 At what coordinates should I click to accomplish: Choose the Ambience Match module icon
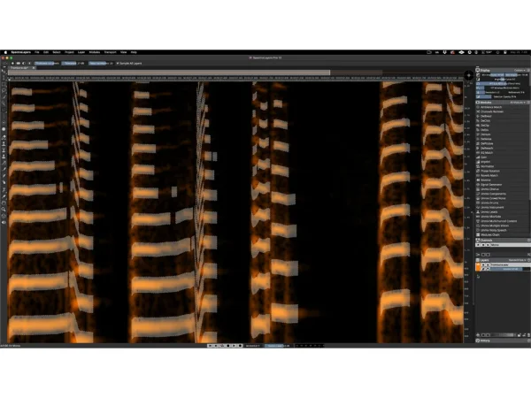[479, 105]
